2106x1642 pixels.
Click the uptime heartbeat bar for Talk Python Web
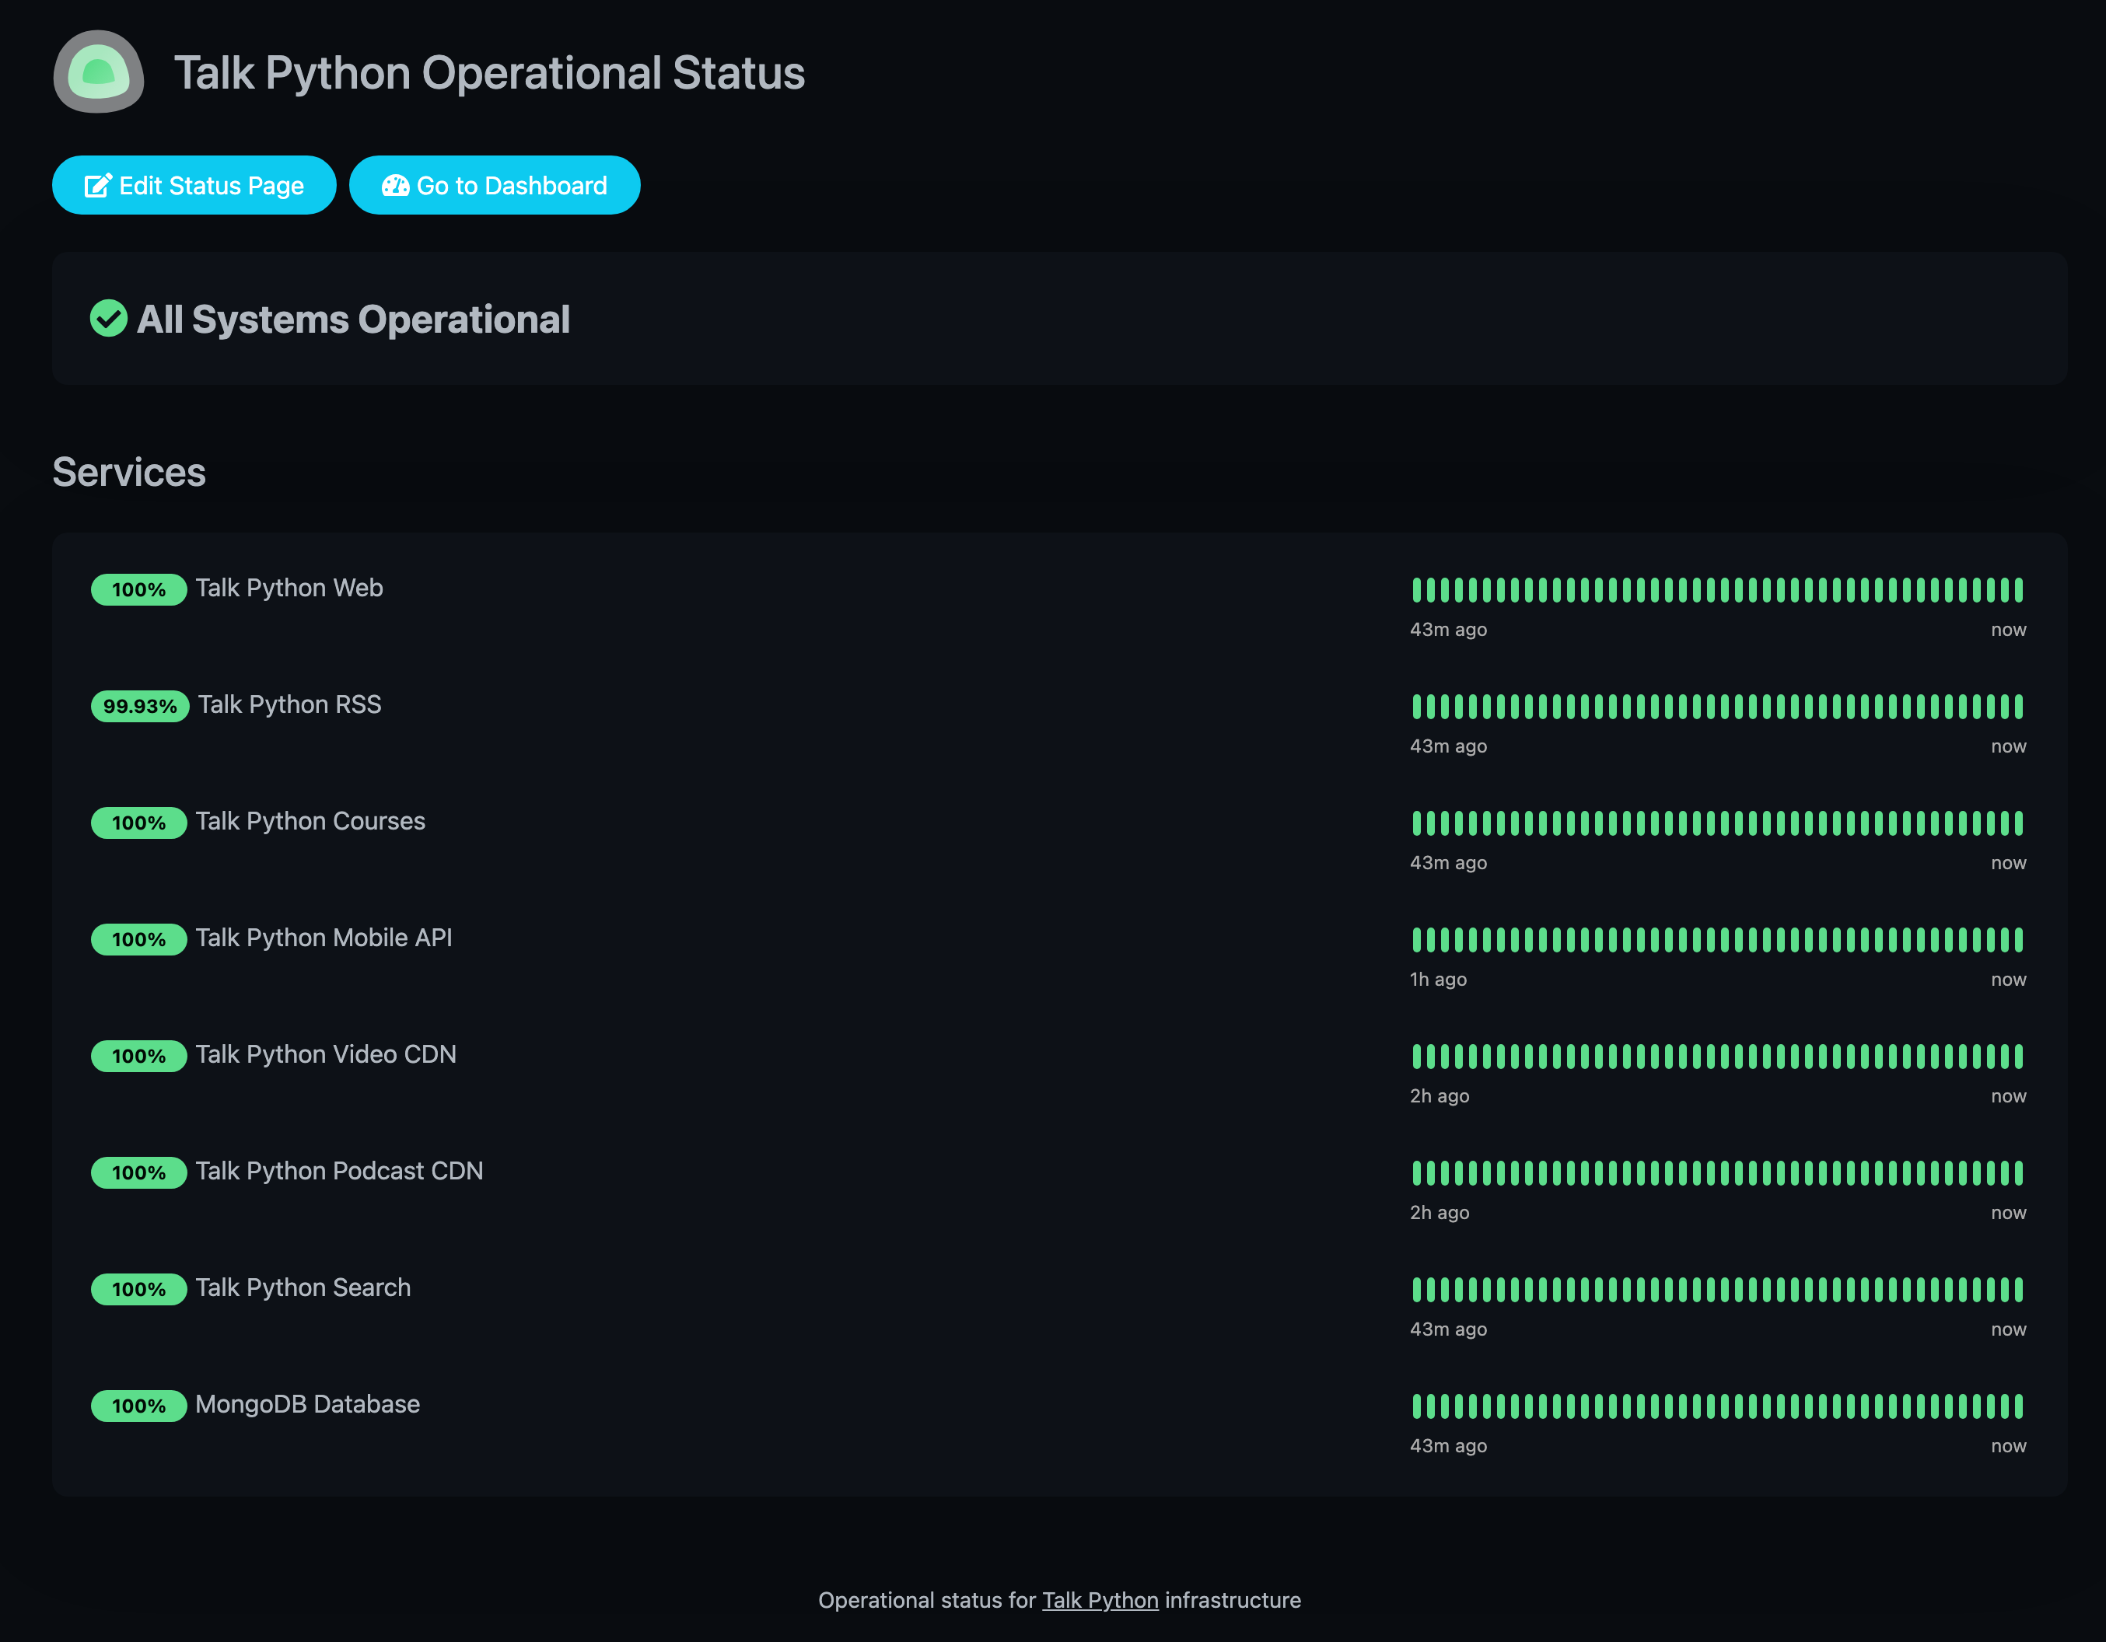click(x=1717, y=589)
